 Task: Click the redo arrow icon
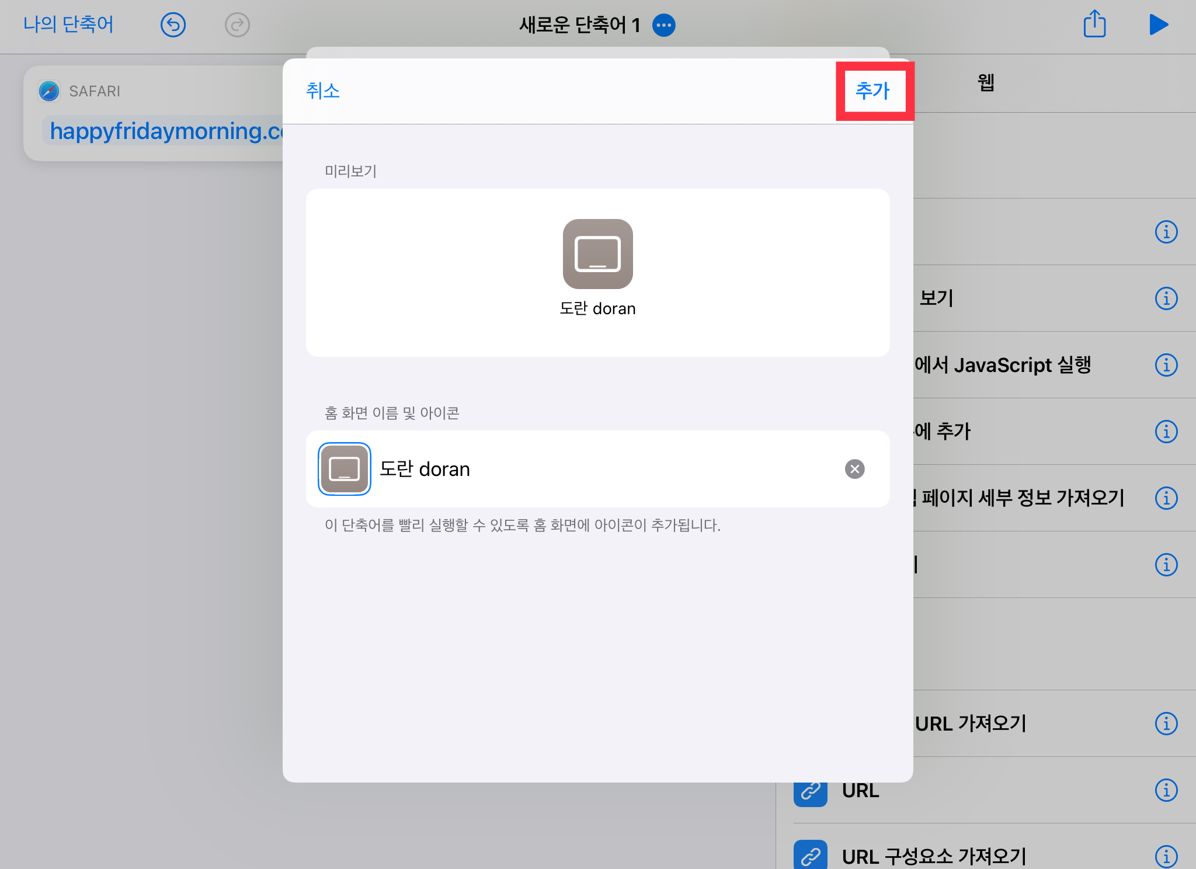coord(237,25)
